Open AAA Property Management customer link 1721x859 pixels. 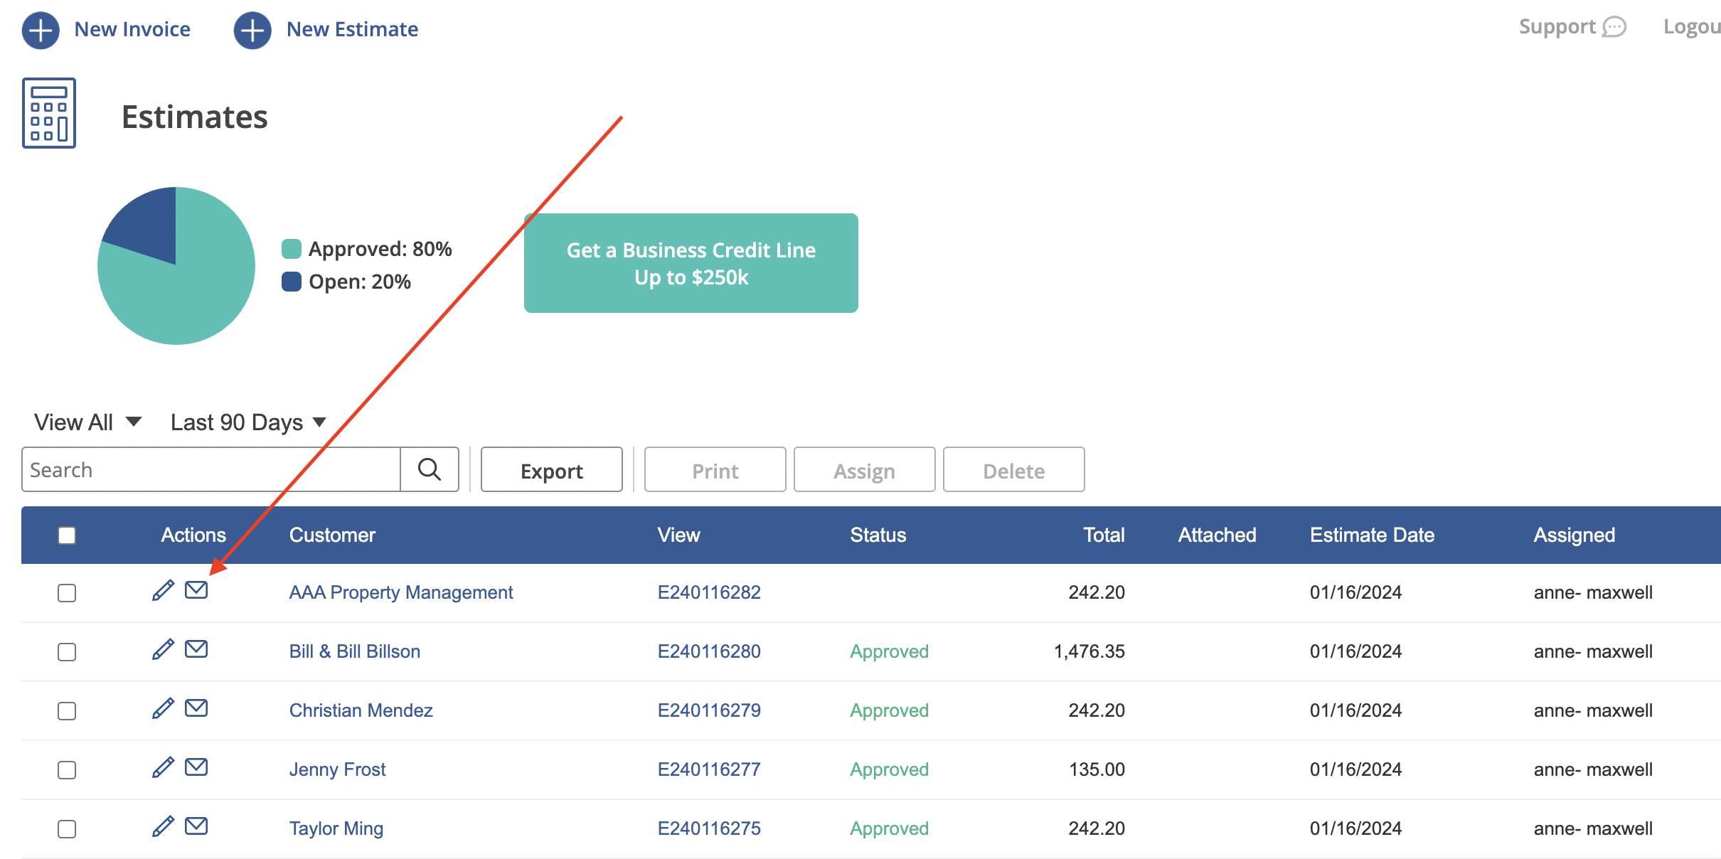[401, 592]
